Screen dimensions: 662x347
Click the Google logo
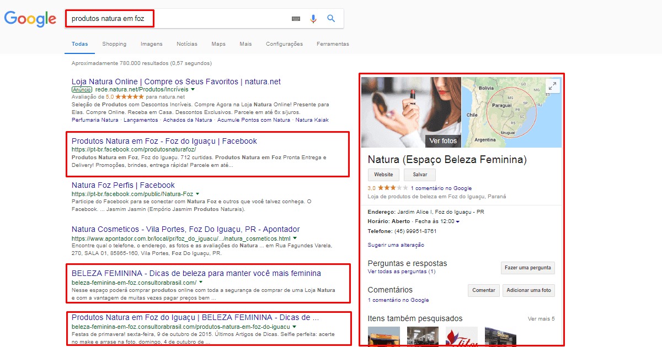[30, 19]
